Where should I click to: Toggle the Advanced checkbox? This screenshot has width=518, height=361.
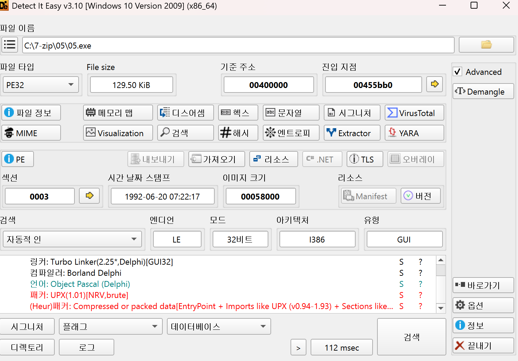pos(457,71)
